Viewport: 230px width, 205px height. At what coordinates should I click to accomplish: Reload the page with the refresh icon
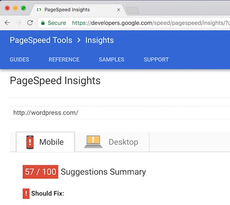point(30,23)
